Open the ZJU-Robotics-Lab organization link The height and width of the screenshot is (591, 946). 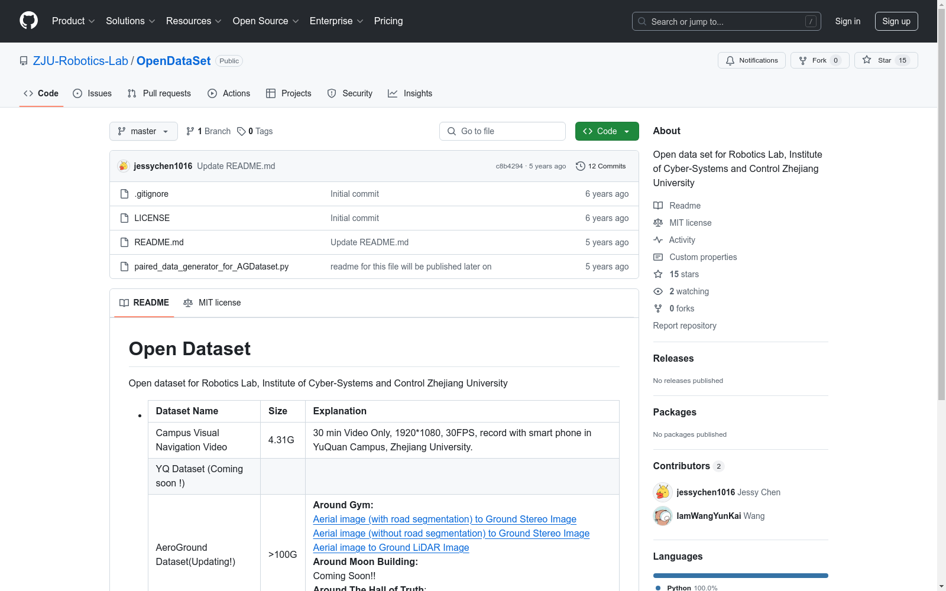click(x=80, y=61)
